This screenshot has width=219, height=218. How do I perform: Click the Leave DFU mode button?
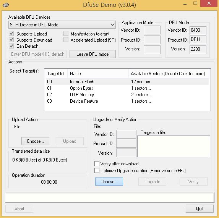click(x=92, y=54)
